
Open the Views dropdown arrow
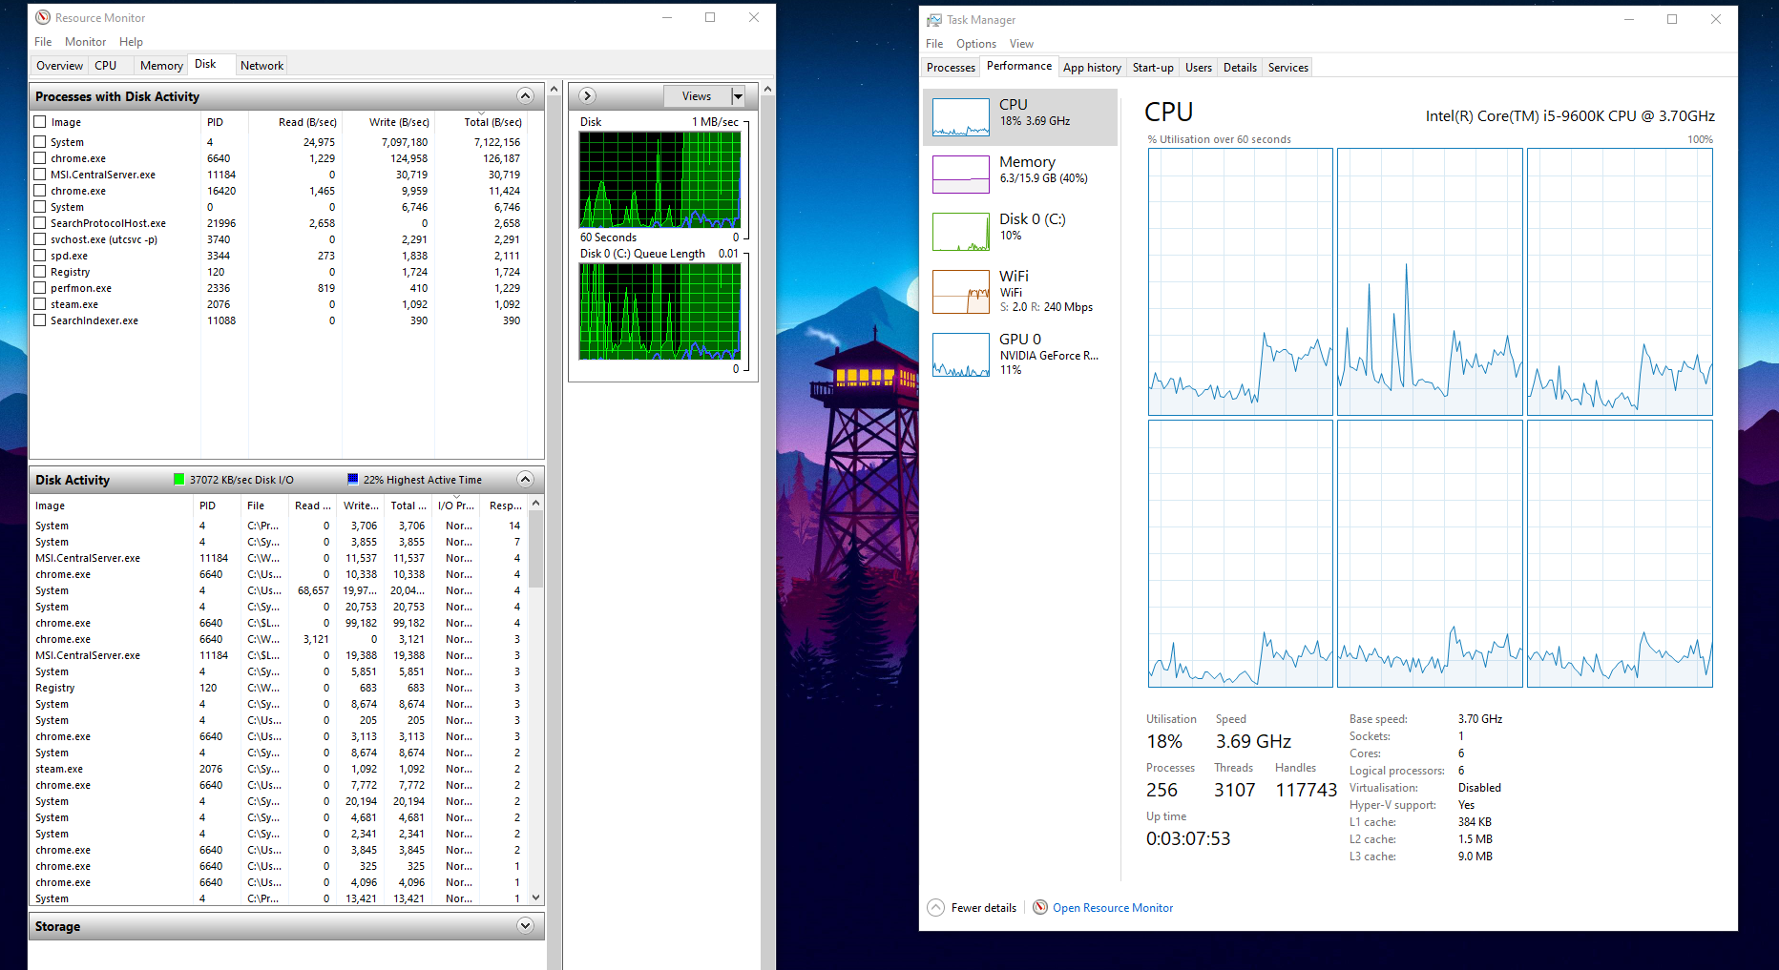[x=738, y=95]
